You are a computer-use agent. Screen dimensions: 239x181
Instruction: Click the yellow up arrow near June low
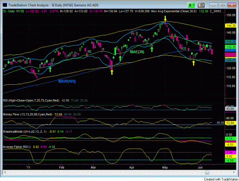click(194, 63)
